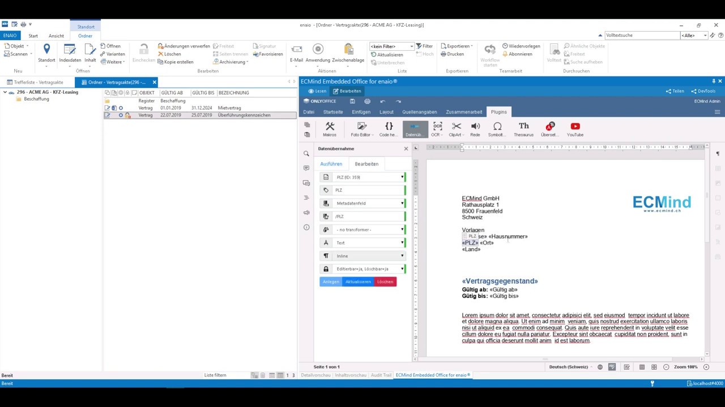This screenshot has width=725, height=407.
Task: Click the Standort ribbon icon
Action: pos(46,53)
